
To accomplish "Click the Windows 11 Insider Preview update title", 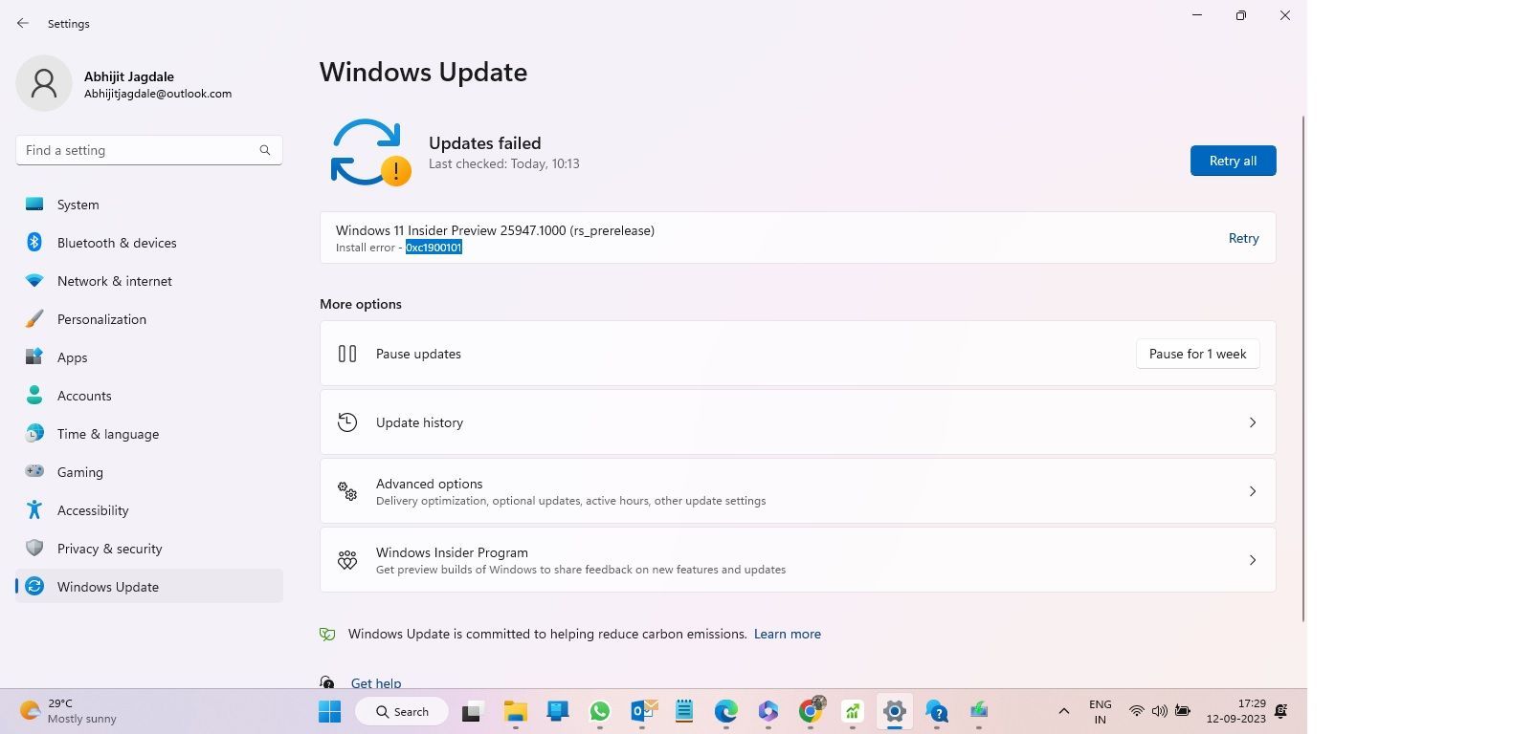I will (x=495, y=230).
